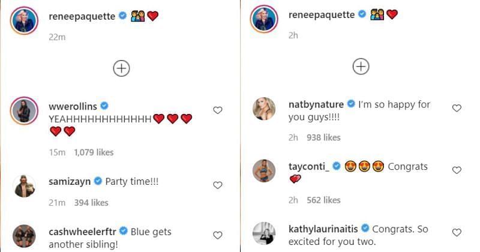Tap heart on natbynature's comment
480x252 pixels.
[x=457, y=108]
